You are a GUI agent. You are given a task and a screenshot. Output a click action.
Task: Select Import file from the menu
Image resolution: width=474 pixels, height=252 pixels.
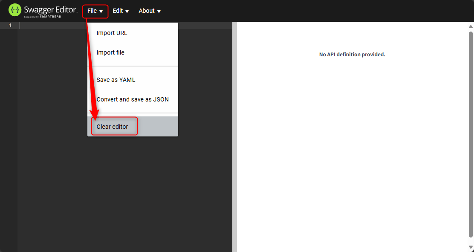coord(111,52)
